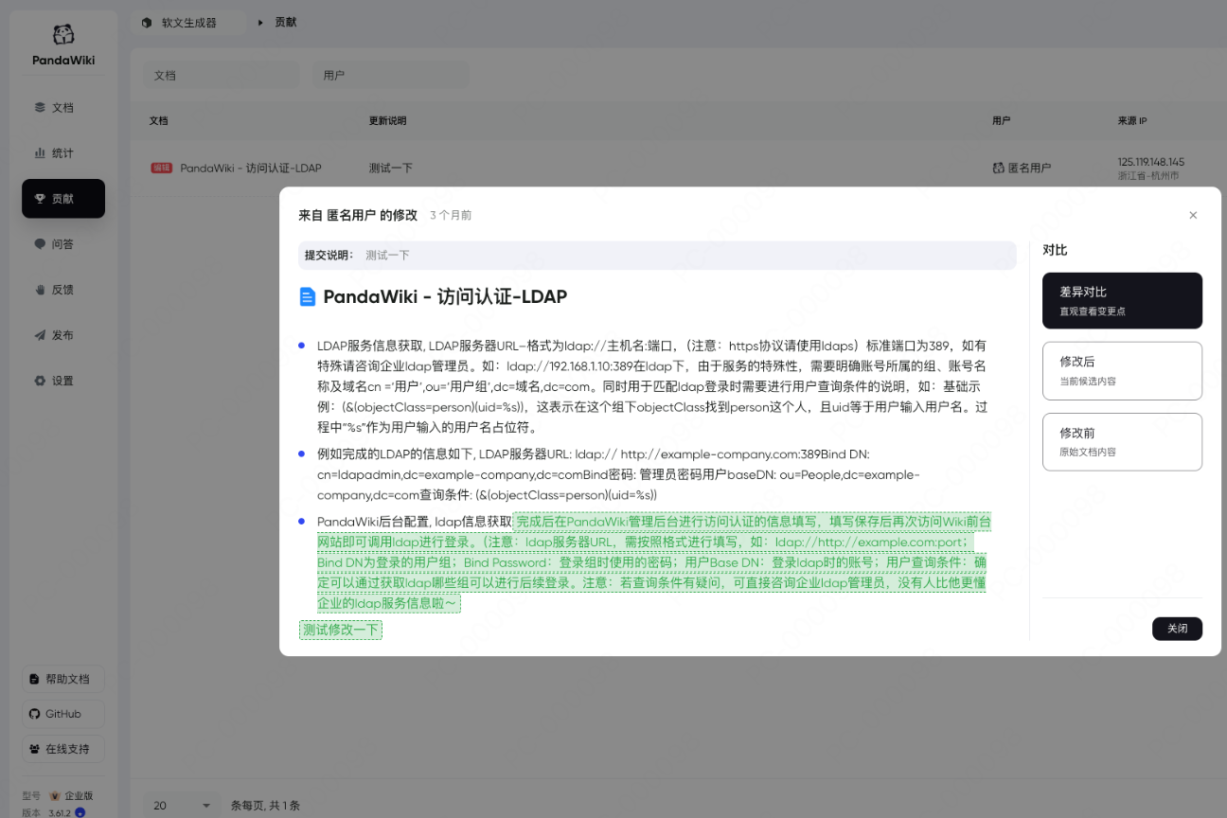Open the 软文生成器 knowledge base selector
Image resolution: width=1227 pixels, height=818 pixels.
(188, 22)
